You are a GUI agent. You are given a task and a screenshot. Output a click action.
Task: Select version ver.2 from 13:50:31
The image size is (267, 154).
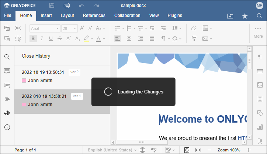(x=62, y=77)
